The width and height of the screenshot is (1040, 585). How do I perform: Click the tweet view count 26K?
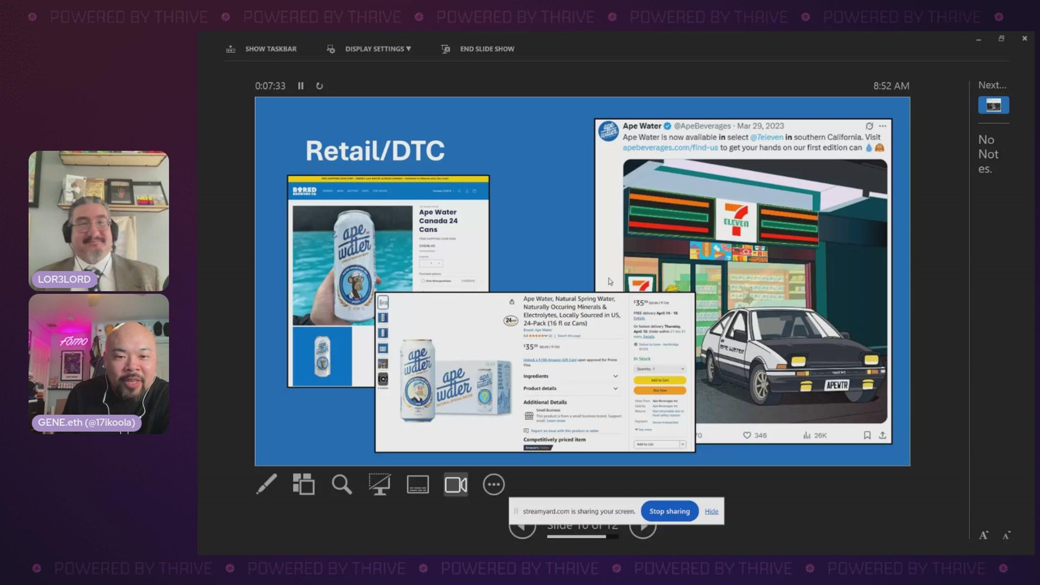click(815, 435)
